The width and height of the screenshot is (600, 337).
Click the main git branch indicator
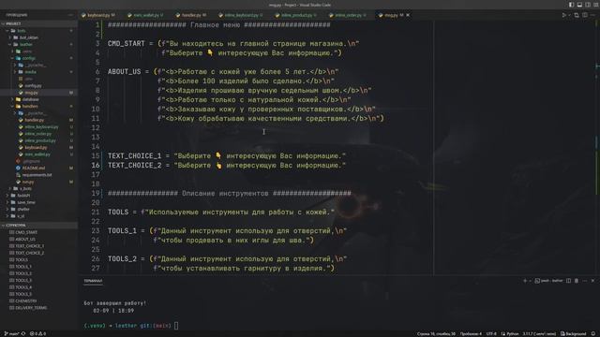[x=11, y=333]
